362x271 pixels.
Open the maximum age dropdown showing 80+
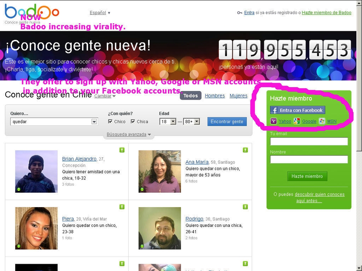191,122
